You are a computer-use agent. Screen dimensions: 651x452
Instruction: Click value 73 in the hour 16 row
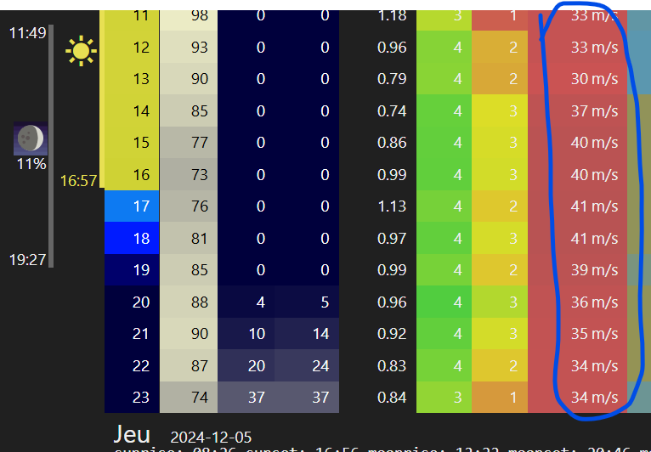click(x=189, y=174)
